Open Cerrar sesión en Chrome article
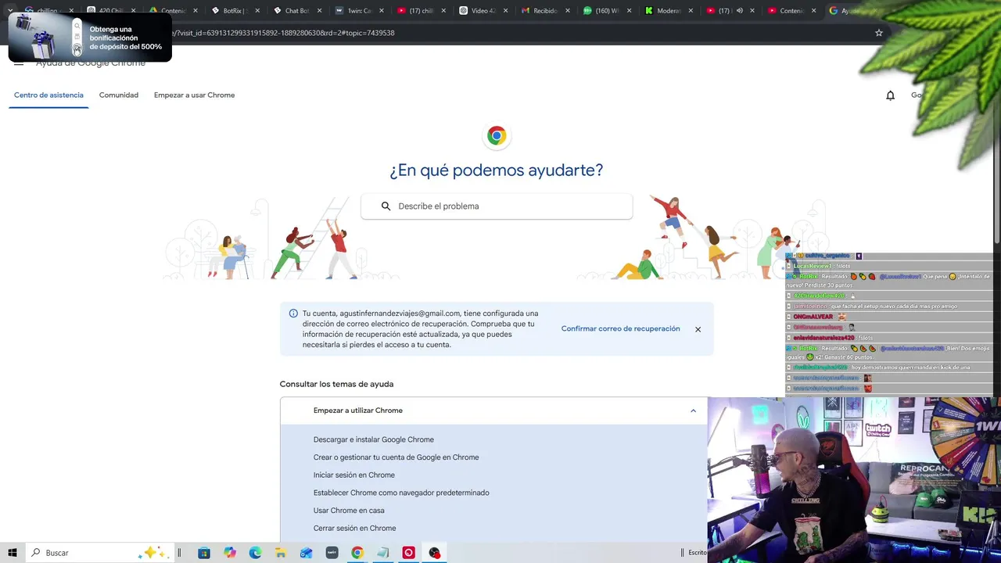The image size is (1001, 563). [355, 529]
